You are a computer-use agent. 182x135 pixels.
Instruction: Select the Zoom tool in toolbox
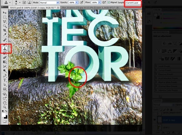click(5, 107)
